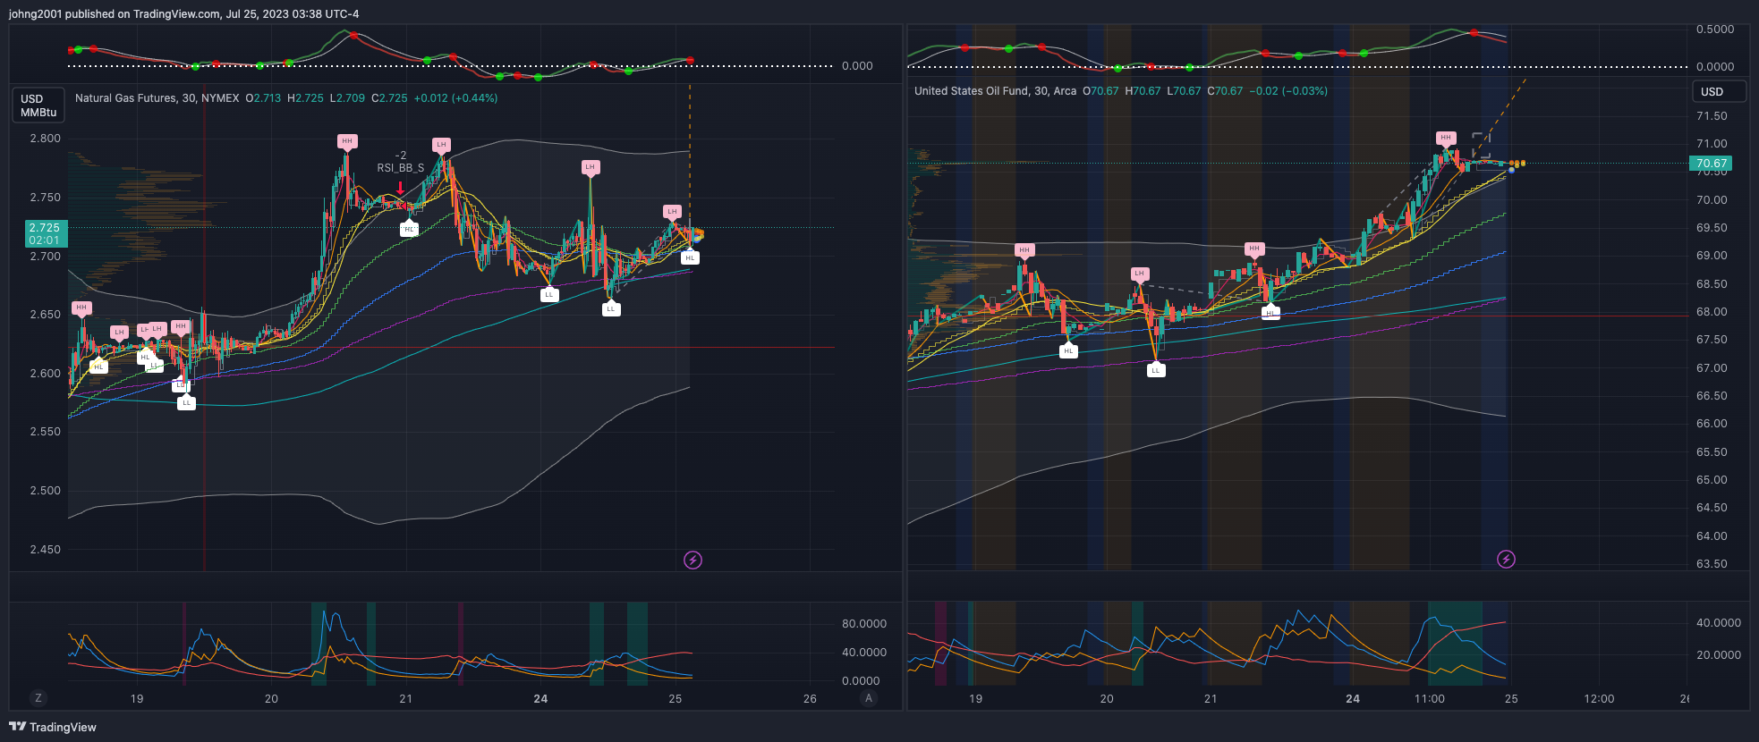
Task: Click 2.550 on the Gas price axis
Action: point(45,432)
